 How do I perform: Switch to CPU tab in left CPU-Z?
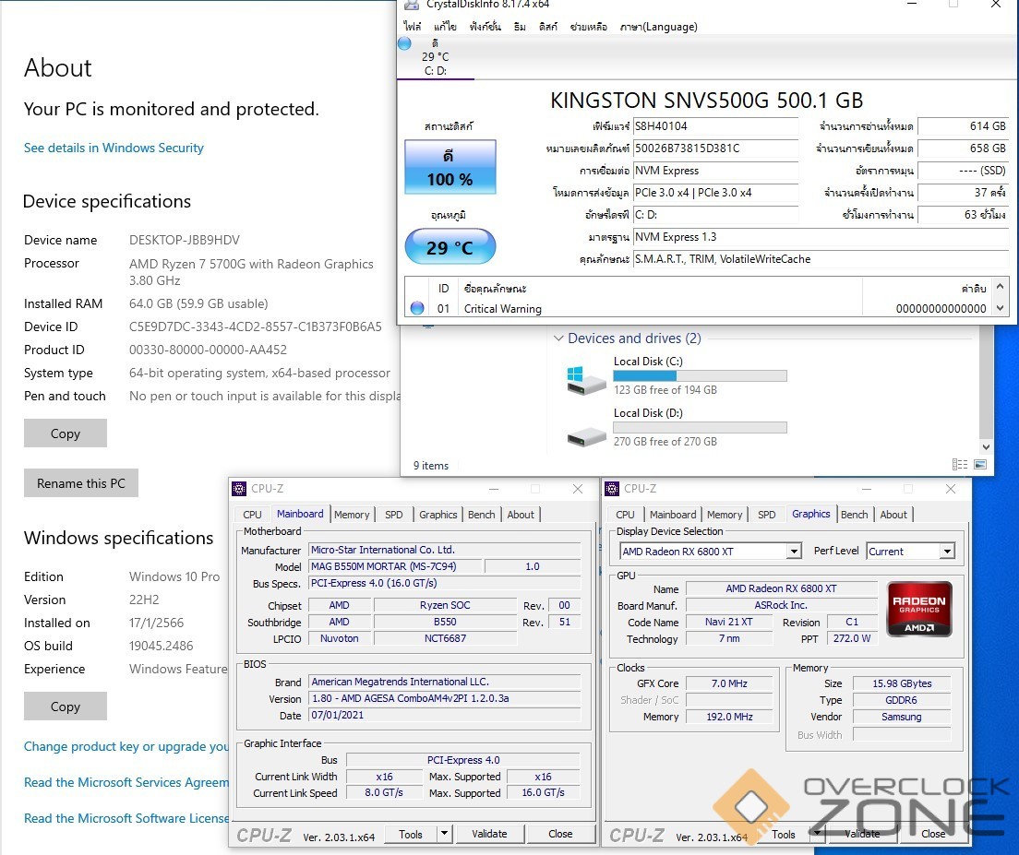252,515
